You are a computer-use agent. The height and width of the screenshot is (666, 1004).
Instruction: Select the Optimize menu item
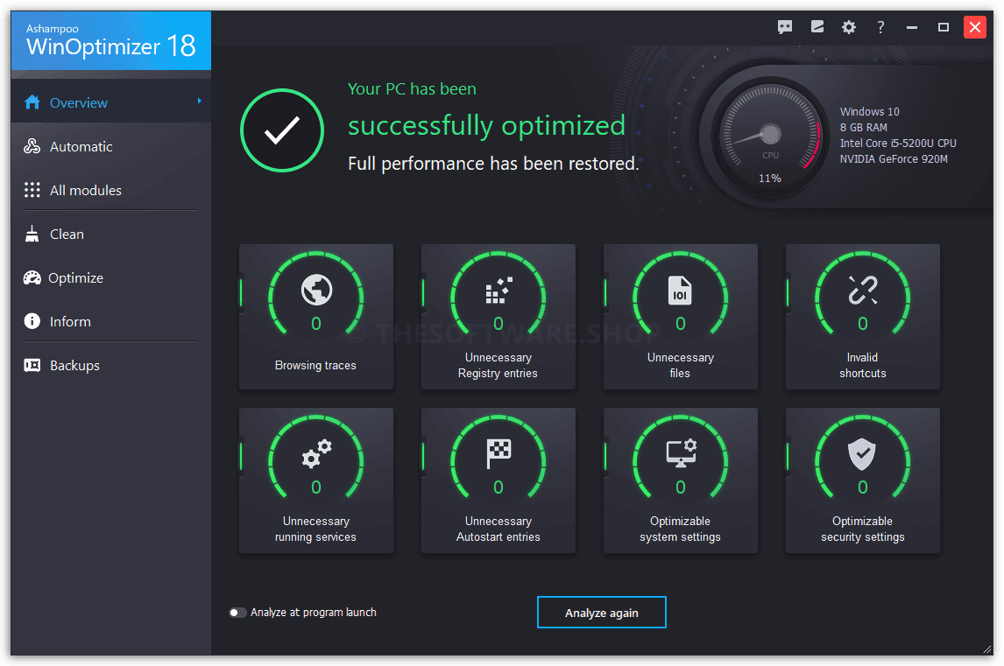[76, 277]
